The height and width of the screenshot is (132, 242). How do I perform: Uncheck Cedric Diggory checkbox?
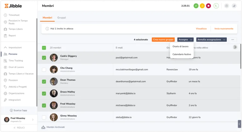44,58
